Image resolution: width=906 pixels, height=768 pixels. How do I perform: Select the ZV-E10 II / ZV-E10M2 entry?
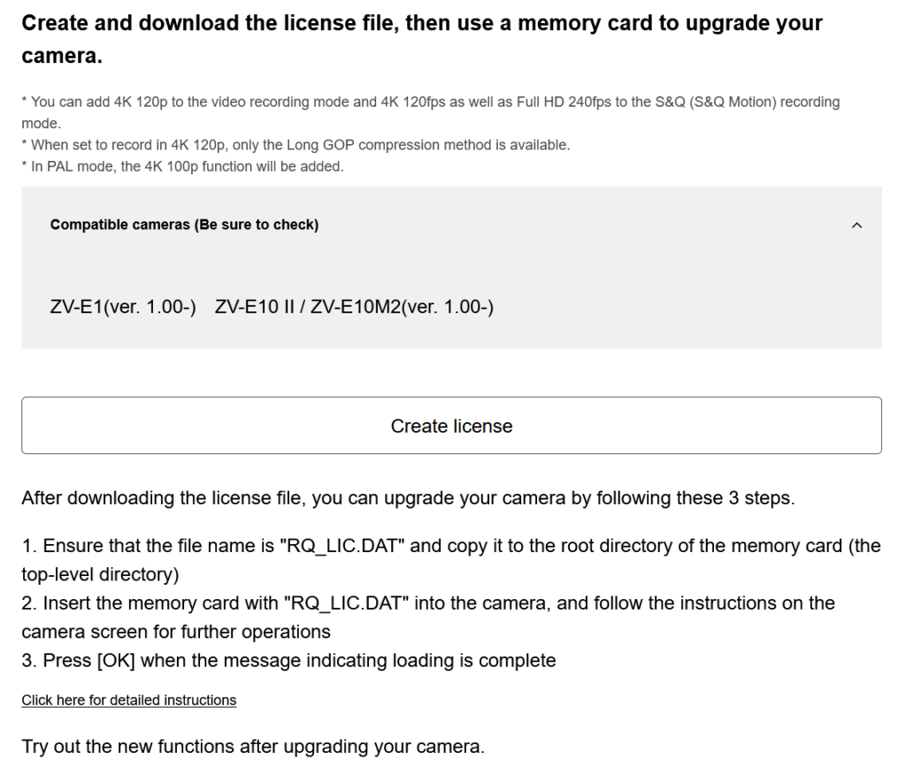(x=354, y=307)
